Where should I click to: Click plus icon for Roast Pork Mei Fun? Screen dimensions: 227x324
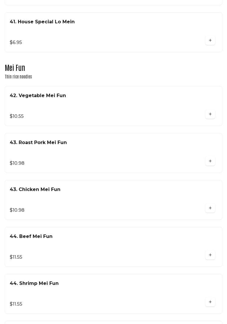coord(210,161)
